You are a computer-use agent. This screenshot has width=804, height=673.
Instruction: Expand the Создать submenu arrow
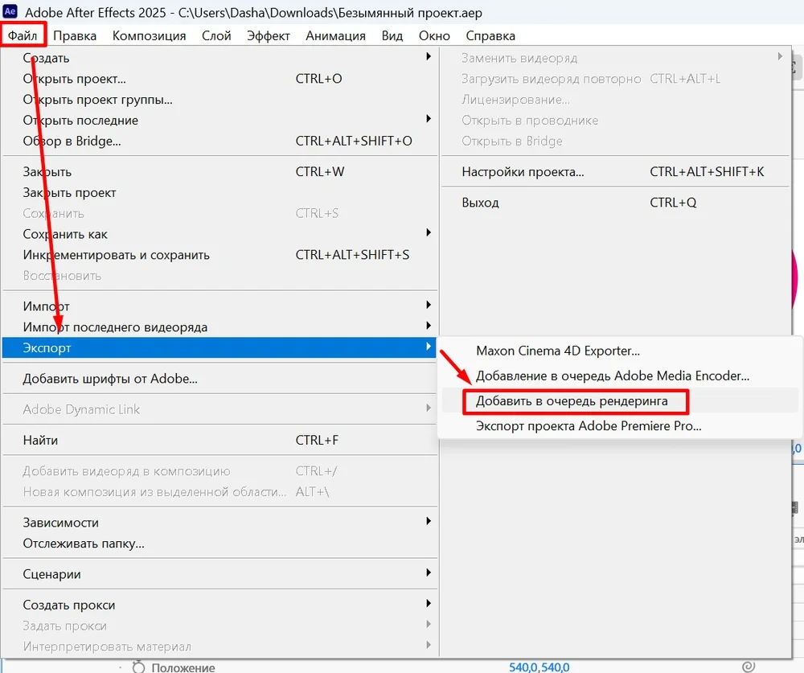pyautogui.click(x=429, y=58)
